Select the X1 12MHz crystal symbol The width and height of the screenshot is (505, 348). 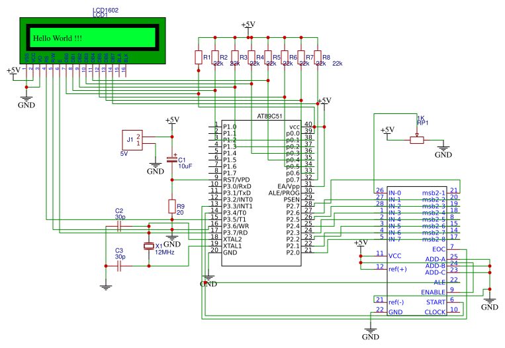click(x=149, y=247)
